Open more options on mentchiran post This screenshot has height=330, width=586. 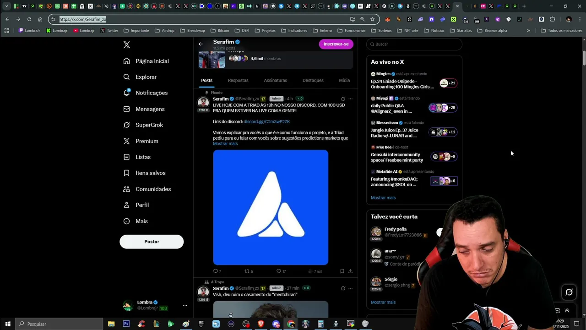tap(350, 288)
